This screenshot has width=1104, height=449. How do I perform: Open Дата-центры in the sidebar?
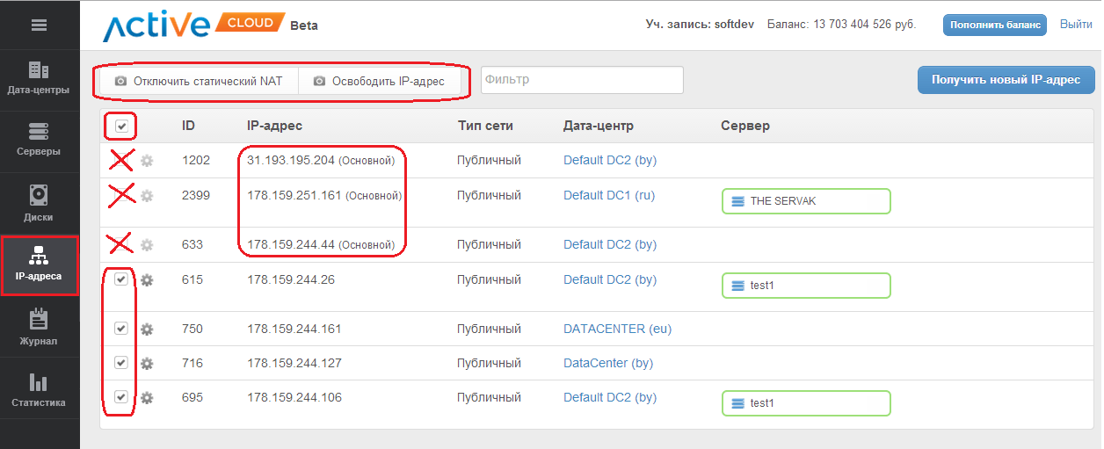(x=39, y=79)
